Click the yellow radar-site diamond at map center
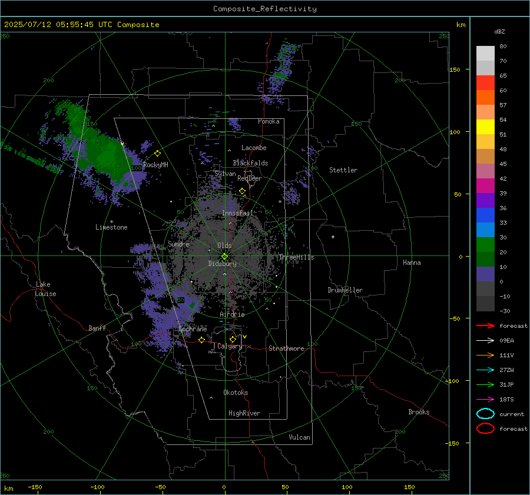Image resolution: width=530 pixels, height=495 pixels. [225, 257]
